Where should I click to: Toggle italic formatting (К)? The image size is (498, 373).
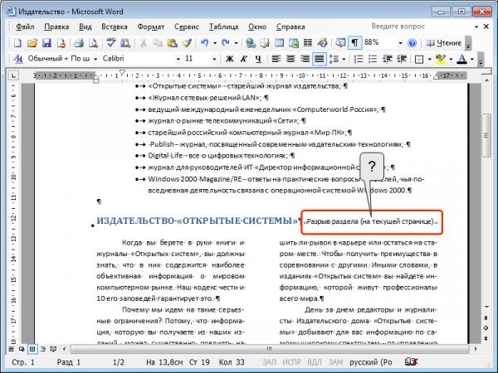[x=243, y=59]
